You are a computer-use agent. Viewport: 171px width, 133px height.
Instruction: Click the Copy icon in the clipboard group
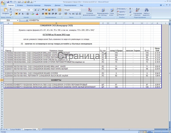click(11, 12)
